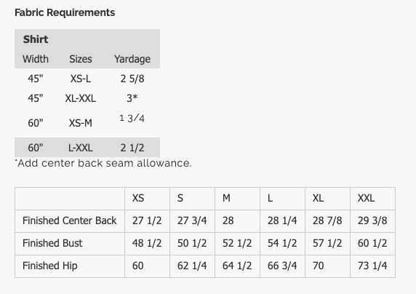
Task: Select the Finished Hip row label
Action: [50, 266]
